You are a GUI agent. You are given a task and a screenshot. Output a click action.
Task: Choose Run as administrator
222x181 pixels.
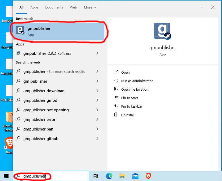tap(137, 81)
